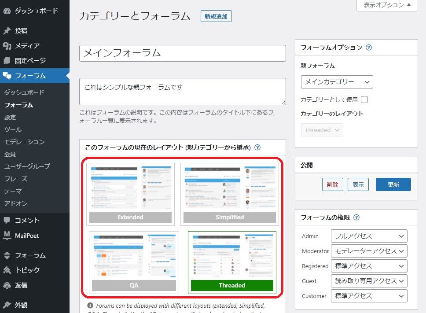The height and width of the screenshot is (313, 426).
Task: Click the 更新 button
Action: coord(393,184)
